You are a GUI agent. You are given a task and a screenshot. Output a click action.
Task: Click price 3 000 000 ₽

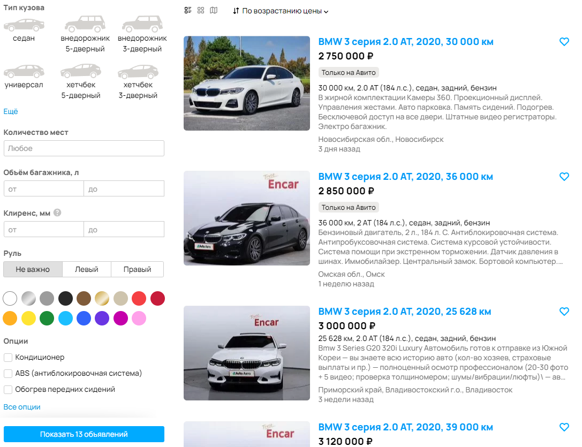pos(346,325)
